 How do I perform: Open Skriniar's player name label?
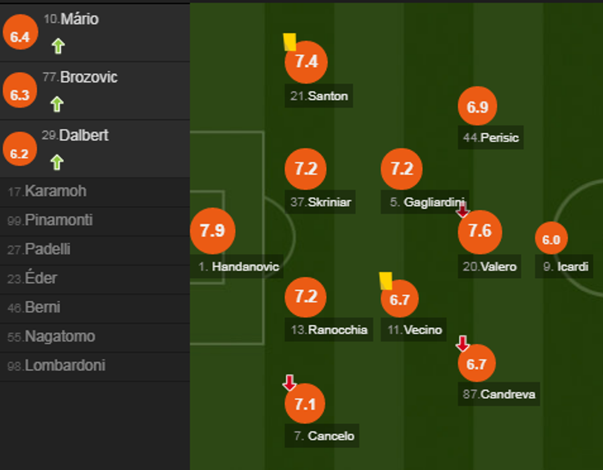coord(321,202)
